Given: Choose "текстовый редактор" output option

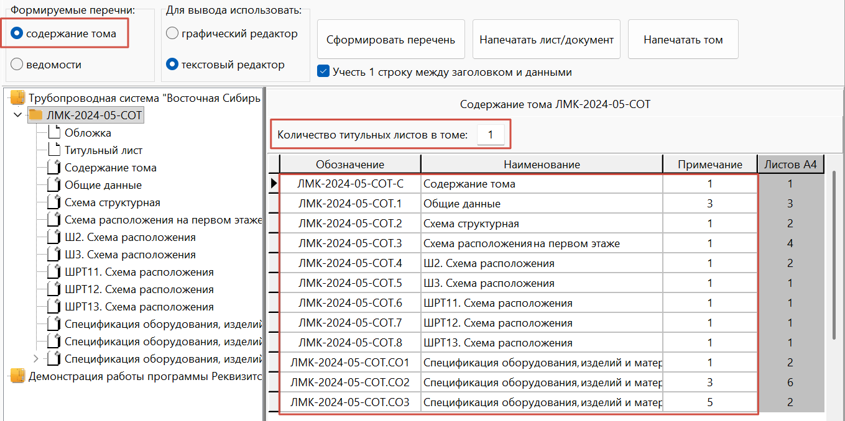Looking at the screenshot, I should 173,65.
